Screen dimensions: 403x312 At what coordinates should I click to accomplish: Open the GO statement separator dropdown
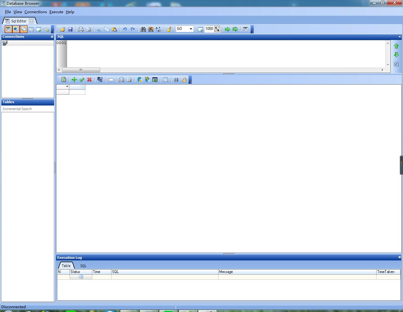pos(191,29)
